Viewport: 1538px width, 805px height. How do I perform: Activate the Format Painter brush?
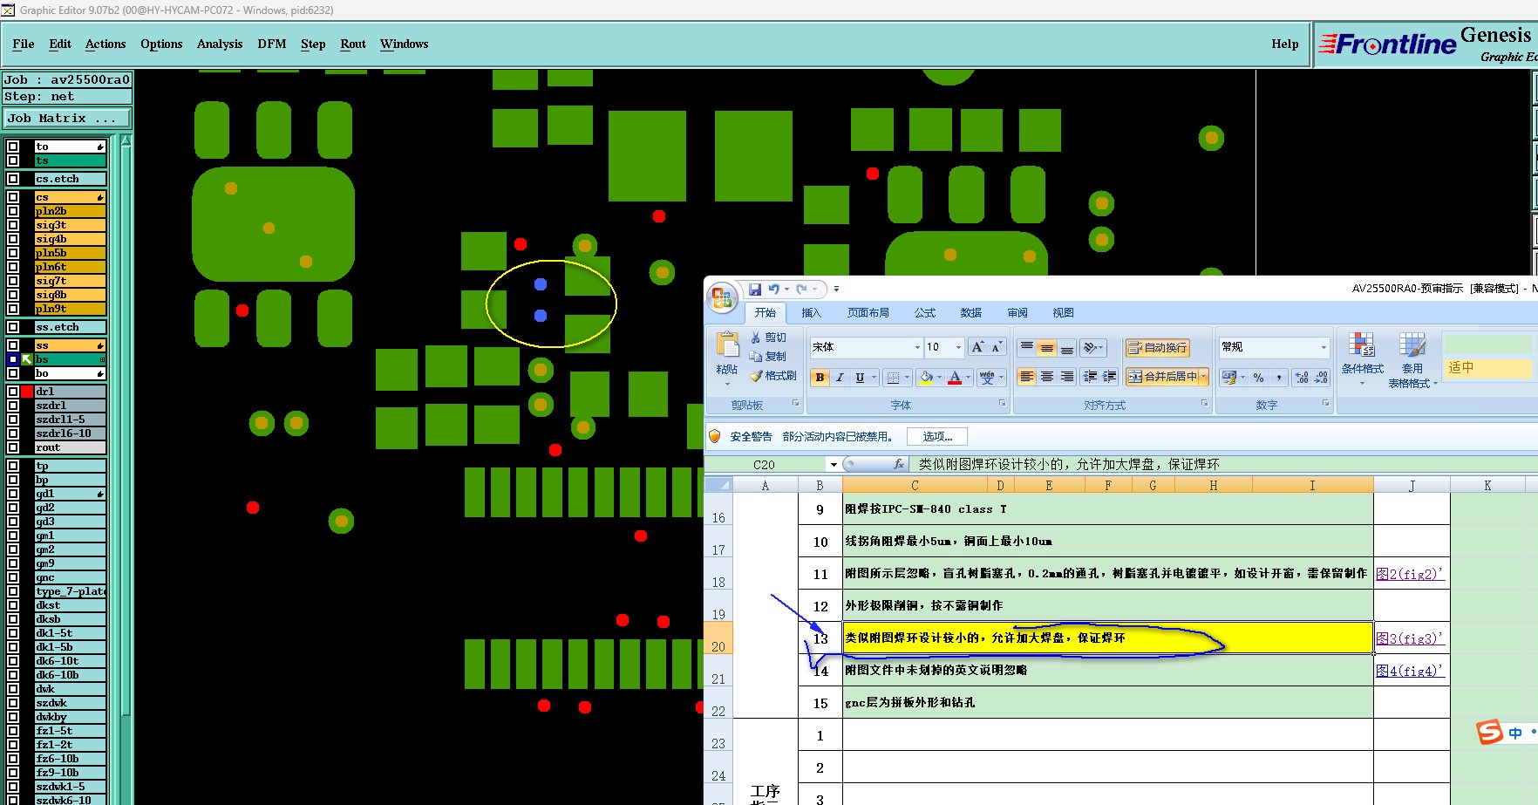pos(756,376)
